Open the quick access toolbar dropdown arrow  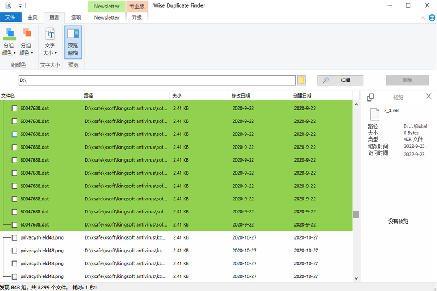[20, 5]
